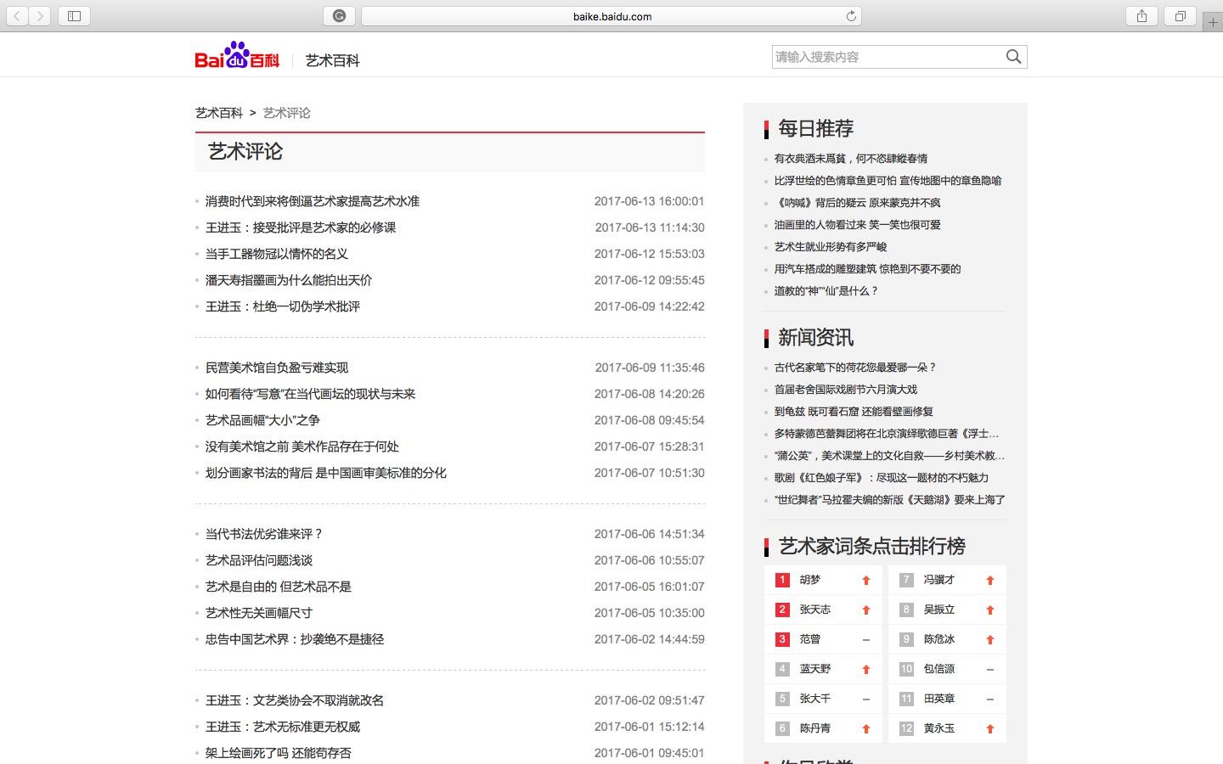Open article 王进玉：文艺类协会不取消就改名

(x=295, y=700)
